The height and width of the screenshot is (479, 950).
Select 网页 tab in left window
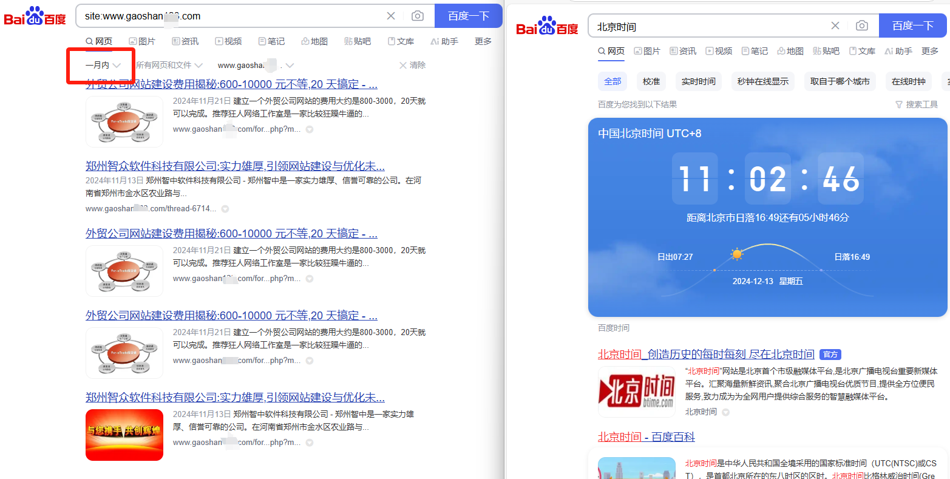pos(99,41)
